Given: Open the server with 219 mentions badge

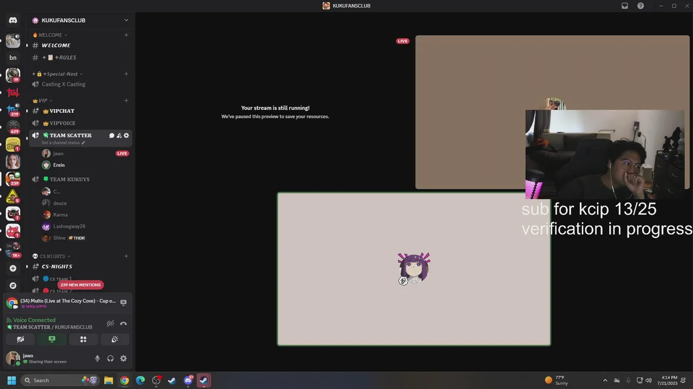Looking at the screenshot, I should click(13, 110).
